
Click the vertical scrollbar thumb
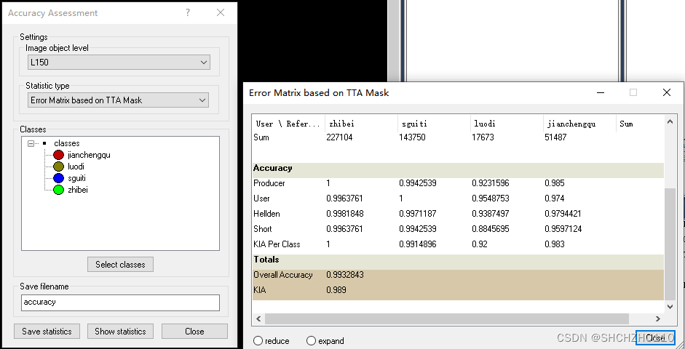pos(670,244)
